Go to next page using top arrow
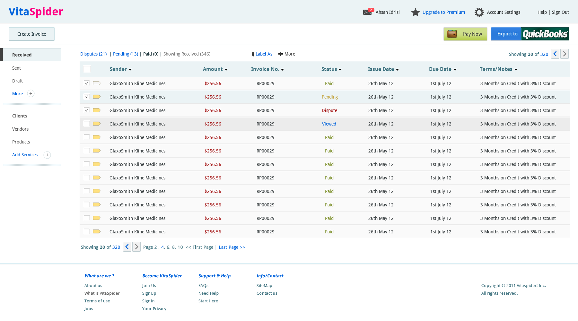 (565, 54)
